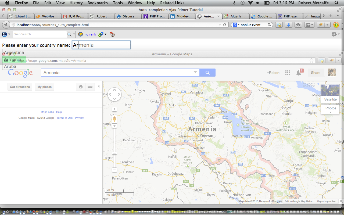Open the search engine selector dropdown
This screenshot has width=344, height=215.
(236, 25)
